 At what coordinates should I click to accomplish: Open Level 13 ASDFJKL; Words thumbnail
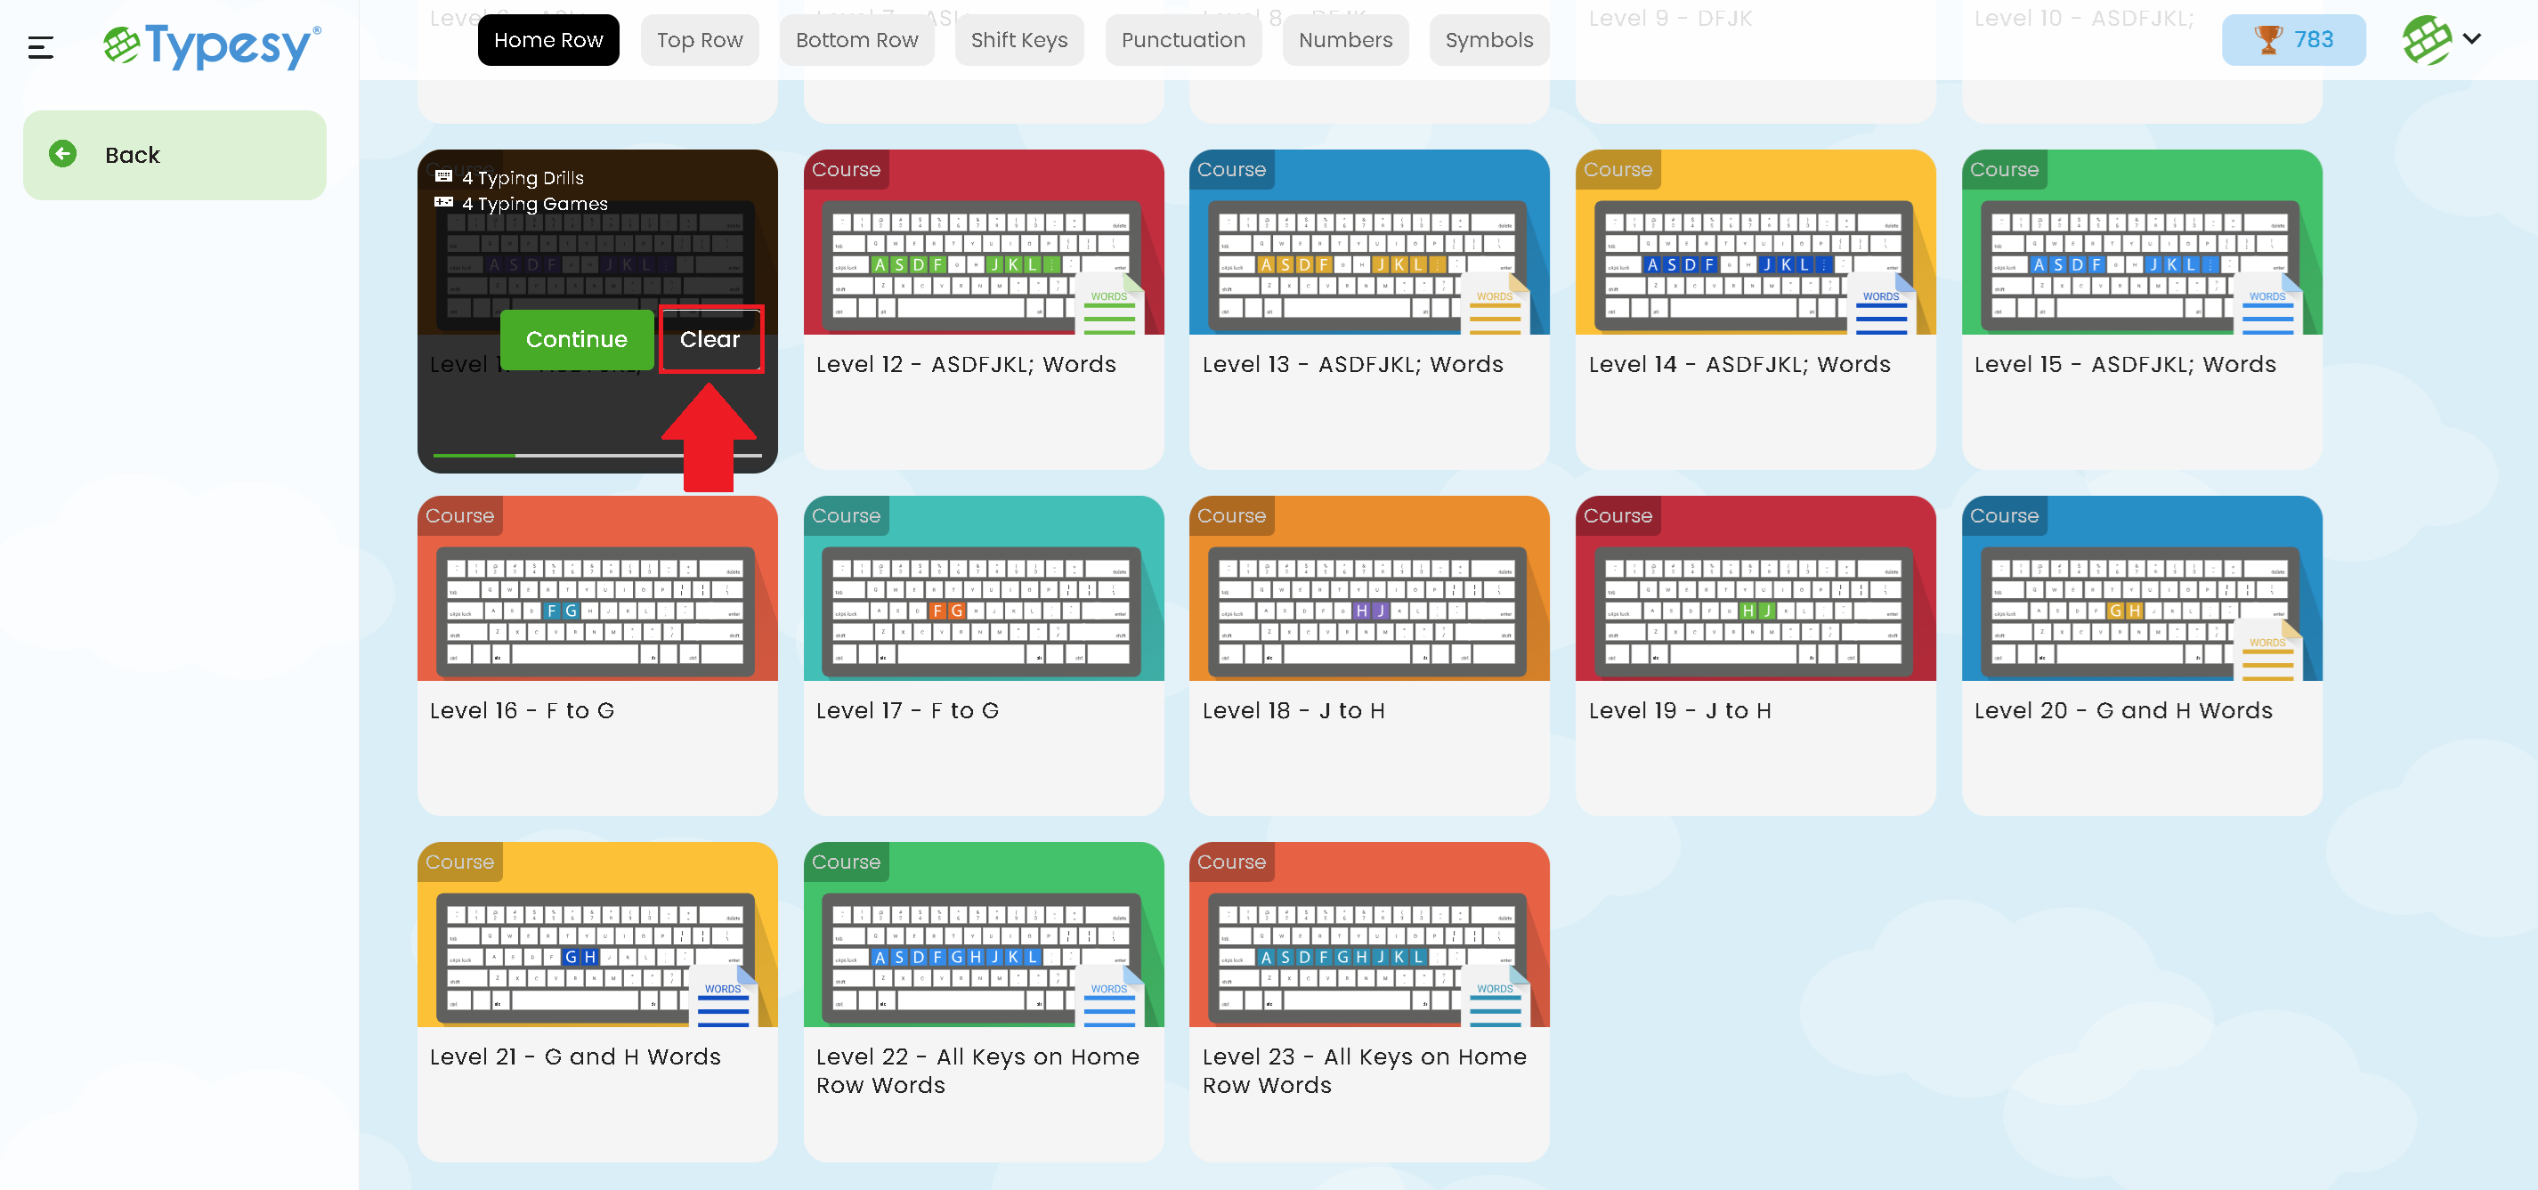click(x=1368, y=242)
